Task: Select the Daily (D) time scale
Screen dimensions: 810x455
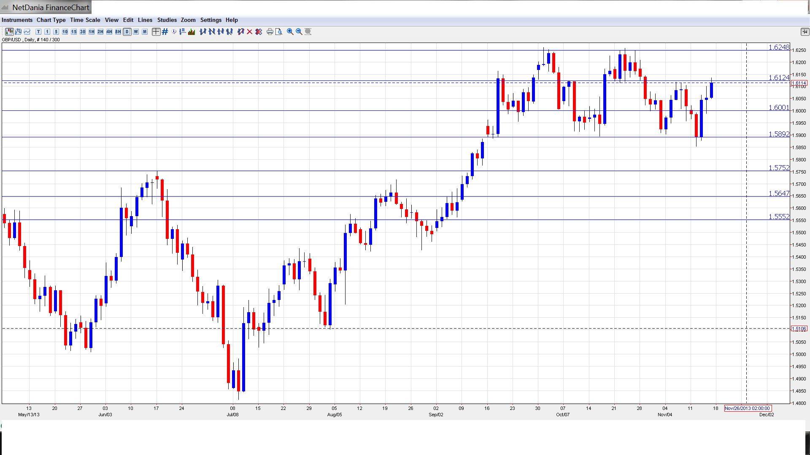Action: (127, 32)
